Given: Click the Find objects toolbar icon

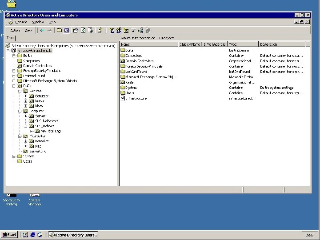Looking at the screenshot, I should (x=140, y=30).
